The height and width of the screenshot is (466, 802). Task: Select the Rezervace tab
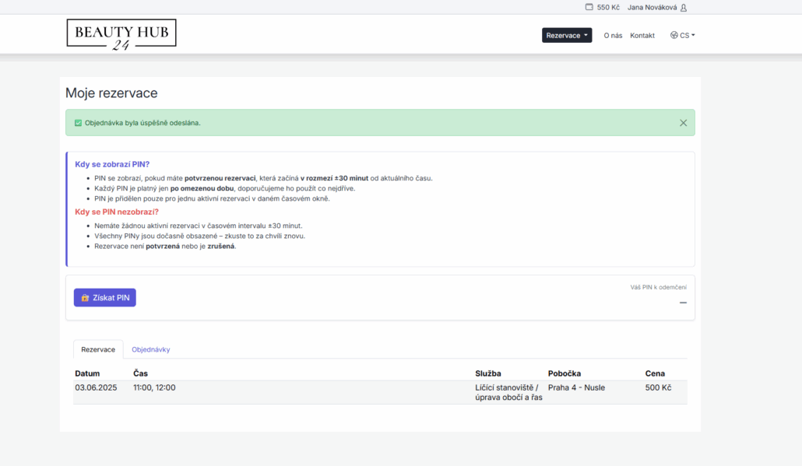pos(98,349)
